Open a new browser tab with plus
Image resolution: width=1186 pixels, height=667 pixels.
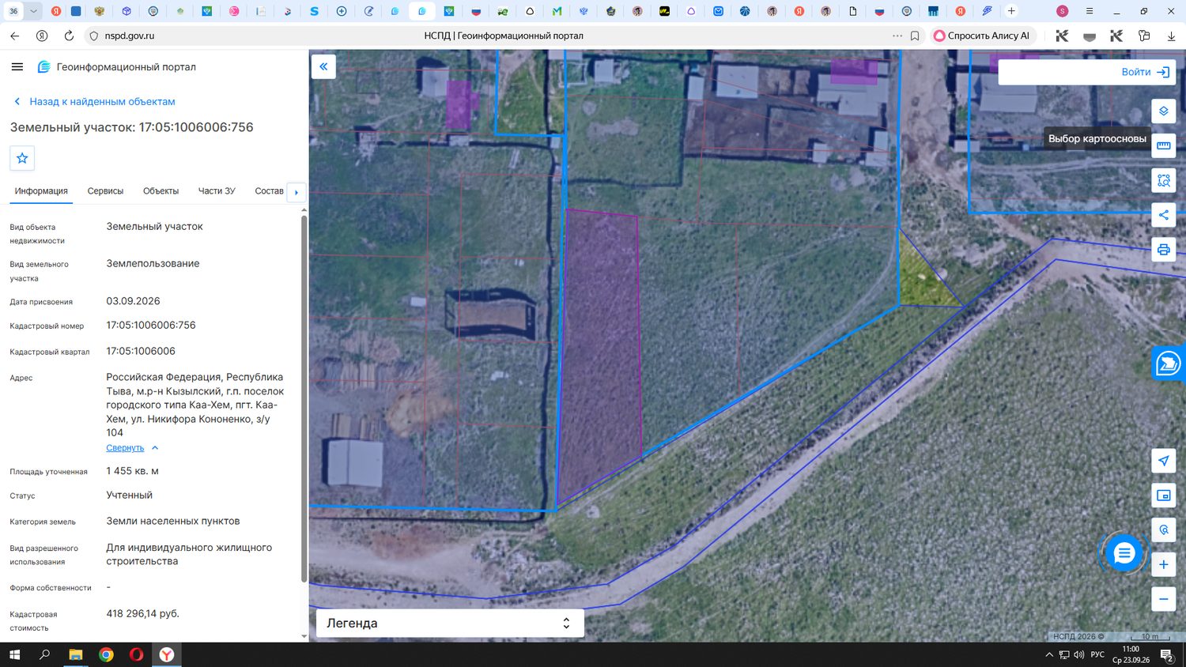pos(1011,11)
